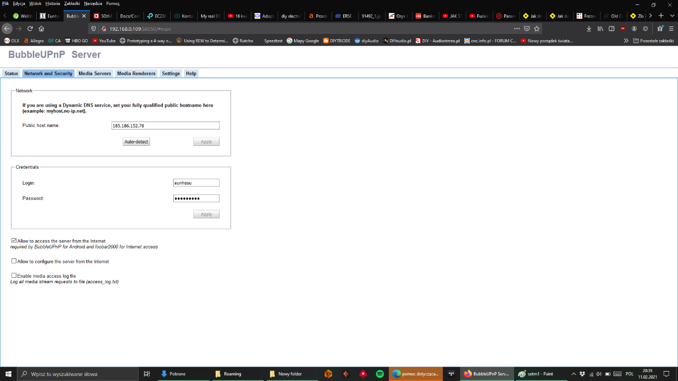Open the volume tray icon

click(599, 374)
